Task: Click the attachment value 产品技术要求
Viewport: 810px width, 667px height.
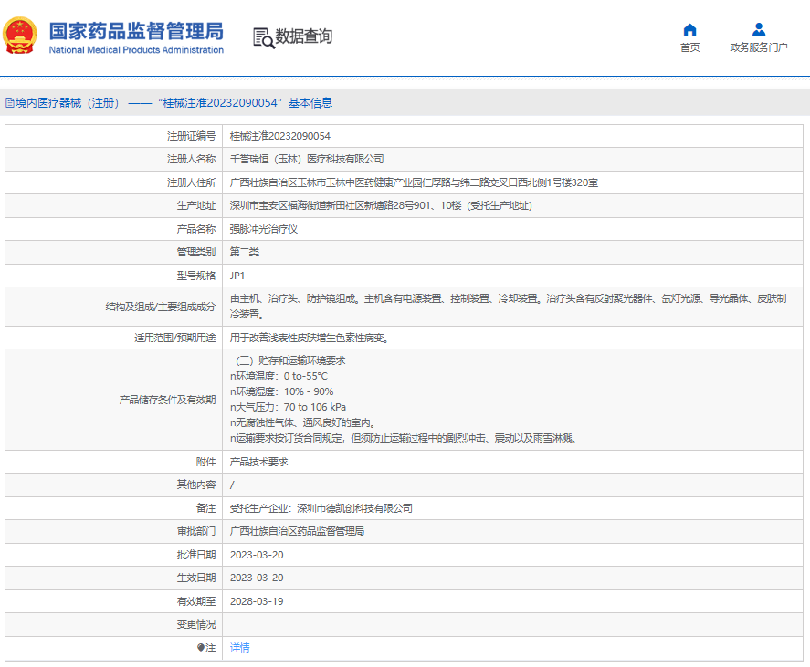Action: 258,462
